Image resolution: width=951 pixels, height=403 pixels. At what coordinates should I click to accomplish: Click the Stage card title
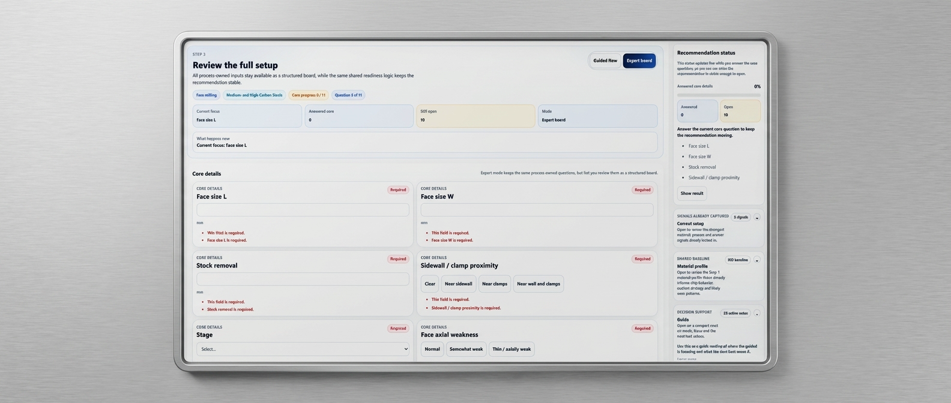205,335
